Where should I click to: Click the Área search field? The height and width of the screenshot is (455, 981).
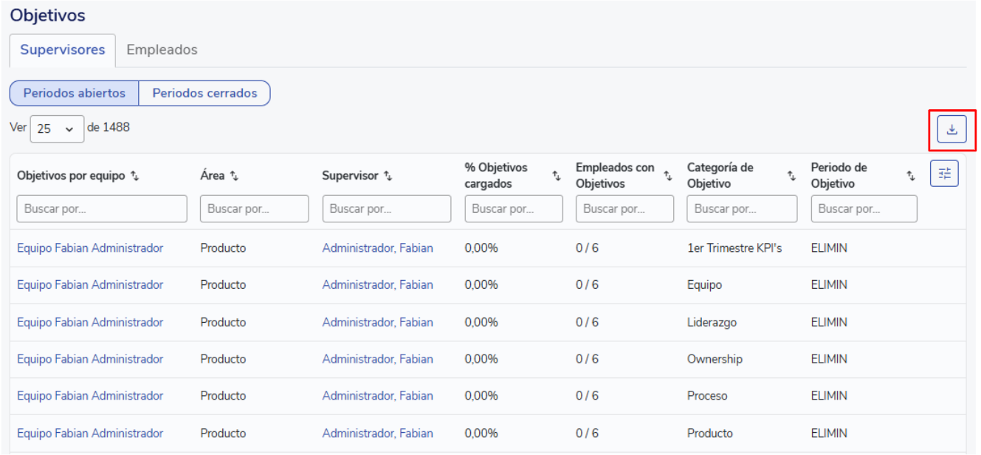click(254, 209)
